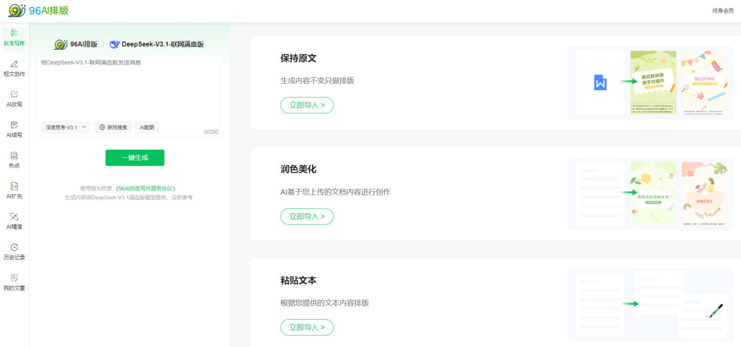Click 立即导入 under 润色美化

(307, 217)
